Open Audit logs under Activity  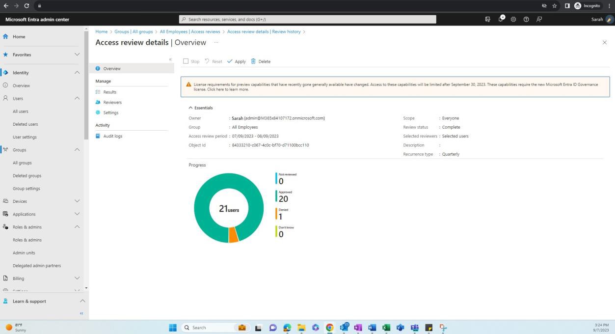pyautogui.click(x=113, y=136)
